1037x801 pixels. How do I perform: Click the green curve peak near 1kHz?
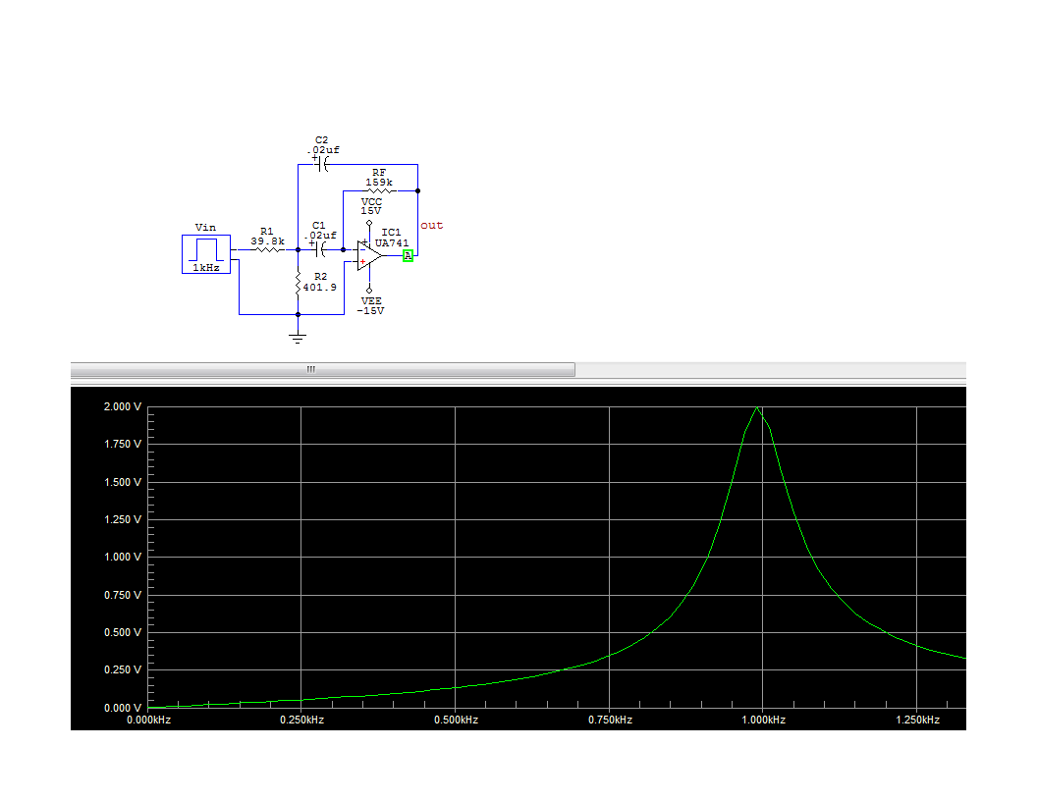pyautogui.click(x=757, y=407)
